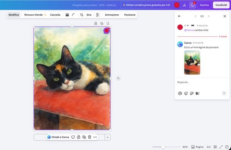Screen dimensions: 231x150
Task: Go to previous comment chevron
Action: 195,16
